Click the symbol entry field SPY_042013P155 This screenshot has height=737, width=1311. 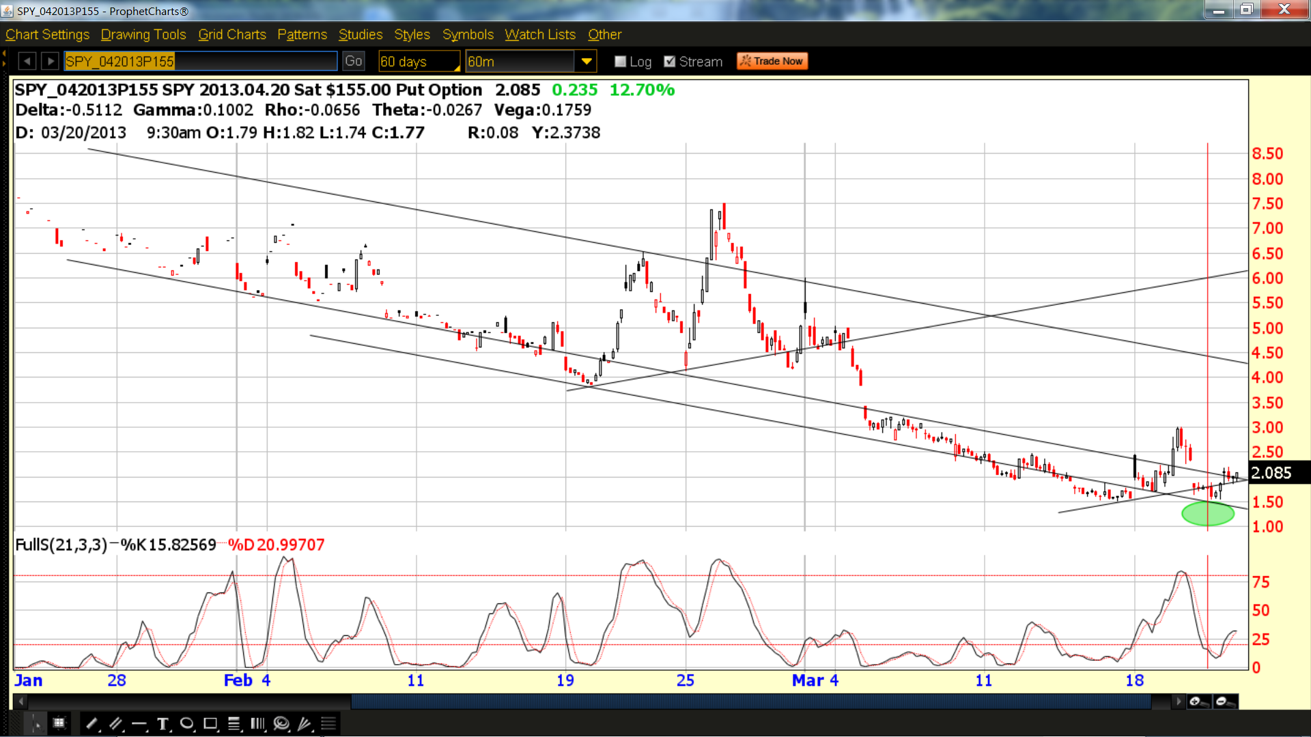coord(201,61)
